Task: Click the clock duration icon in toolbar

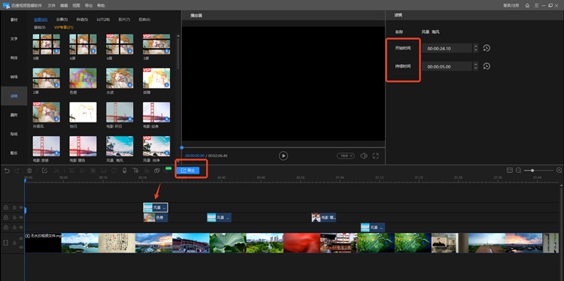Action: point(114,171)
